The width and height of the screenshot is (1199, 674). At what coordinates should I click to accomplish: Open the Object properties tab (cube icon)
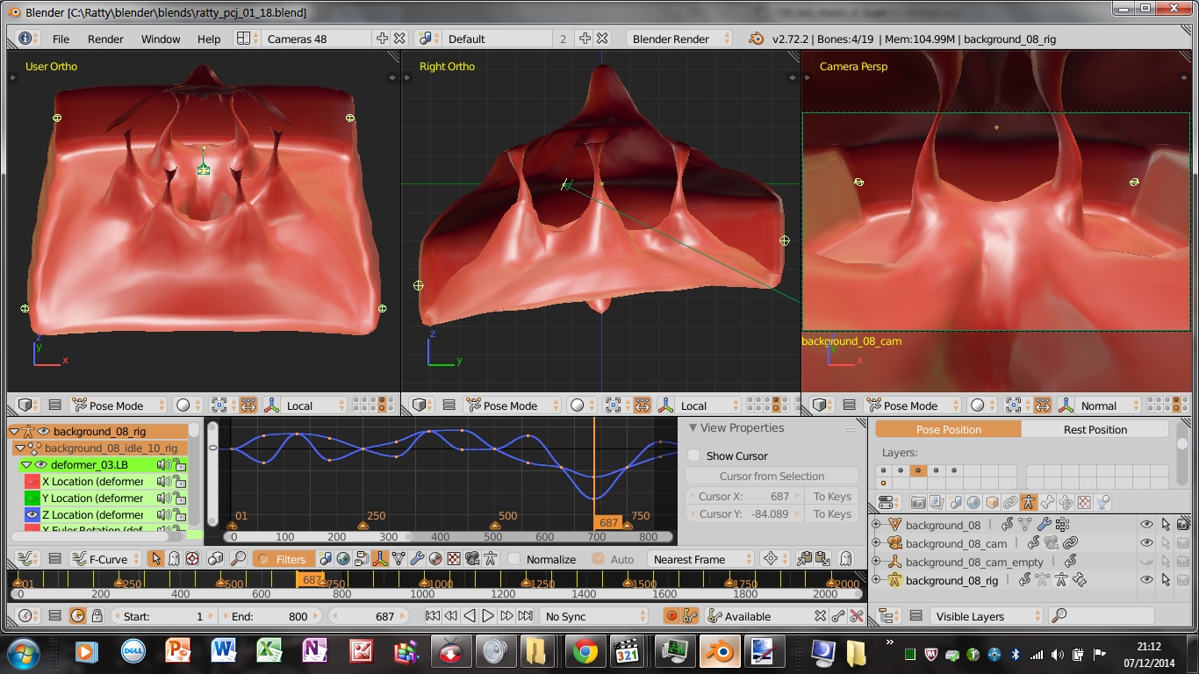pyautogui.click(x=992, y=503)
